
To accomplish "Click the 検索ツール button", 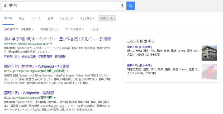I will [x=107, y=18].
